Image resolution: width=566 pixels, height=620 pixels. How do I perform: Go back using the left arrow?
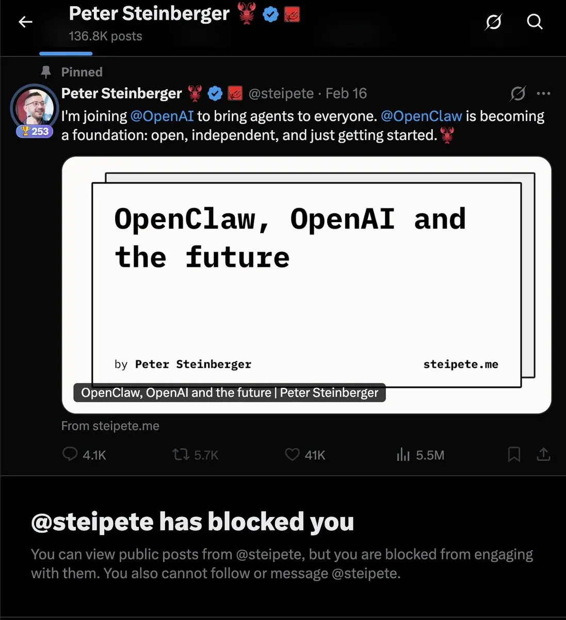(25, 22)
